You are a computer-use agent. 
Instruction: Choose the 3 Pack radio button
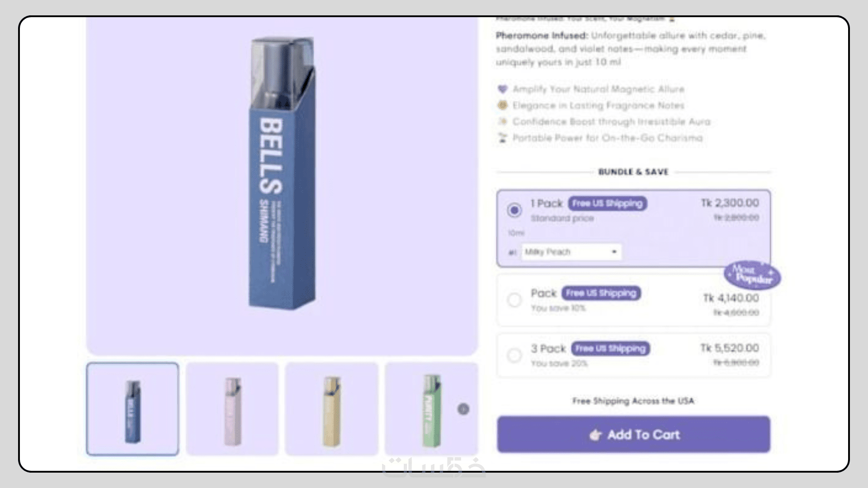(514, 355)
